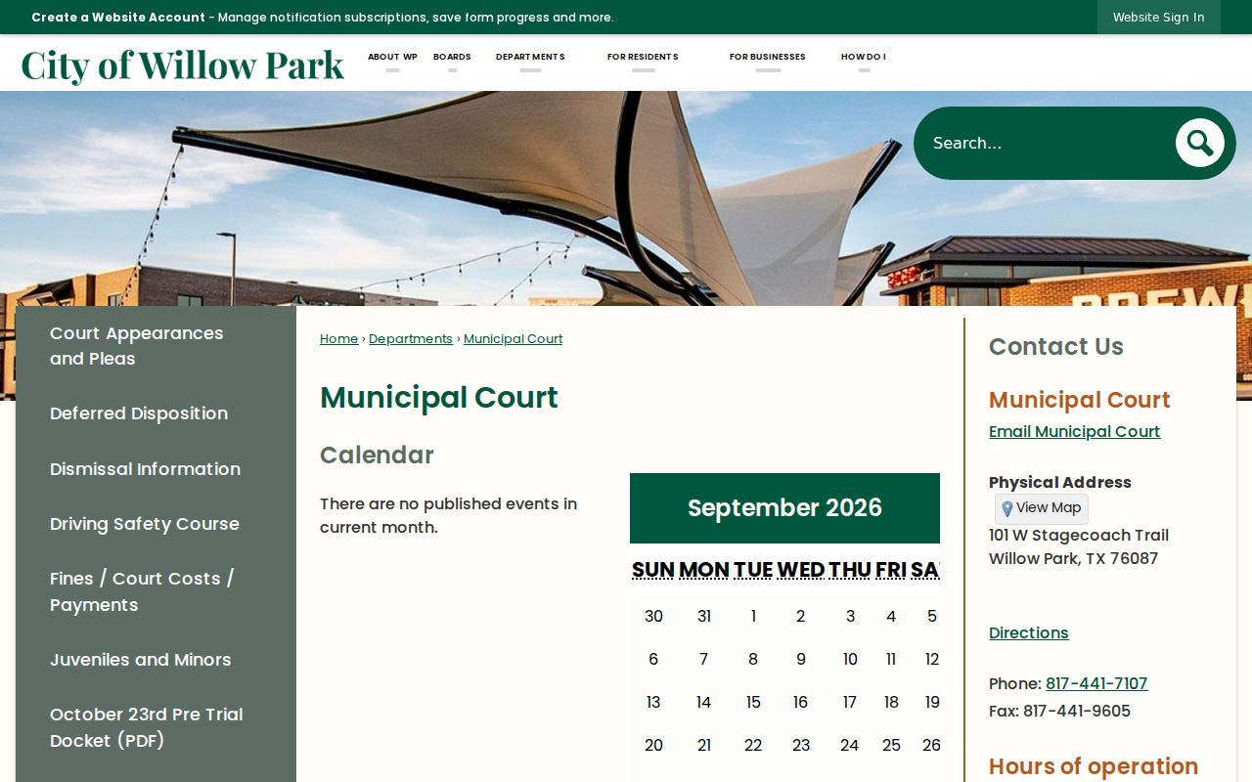Go to City of Willow Park homepage logo
This screenshot has width=1252, height=782.
click(x=183, y=65)
